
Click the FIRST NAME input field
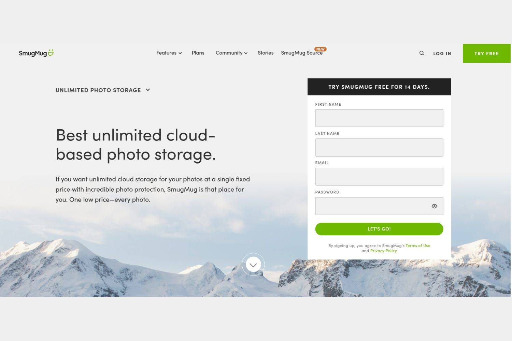pyautogui.click(x=379, y=118)
